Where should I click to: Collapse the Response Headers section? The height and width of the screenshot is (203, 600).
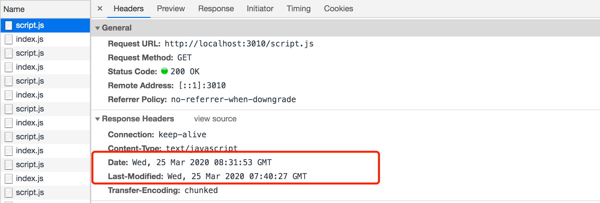click(98, 119)
